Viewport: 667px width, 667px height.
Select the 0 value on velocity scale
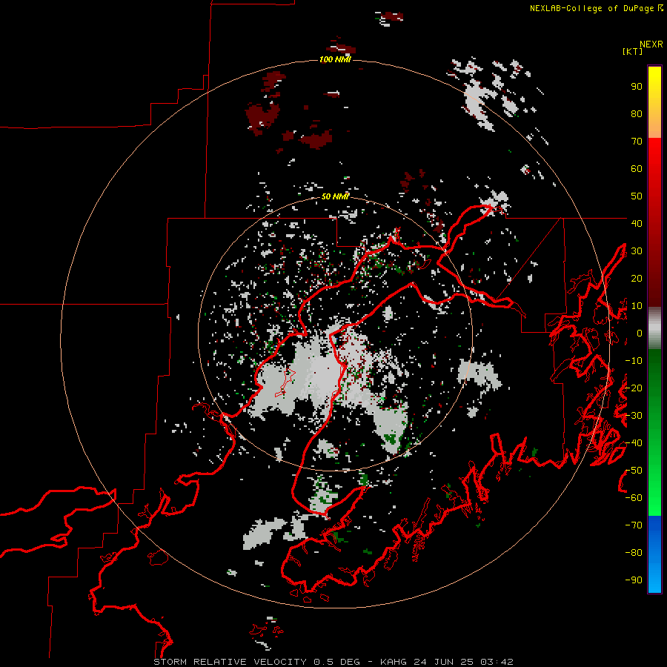[640, 333]
